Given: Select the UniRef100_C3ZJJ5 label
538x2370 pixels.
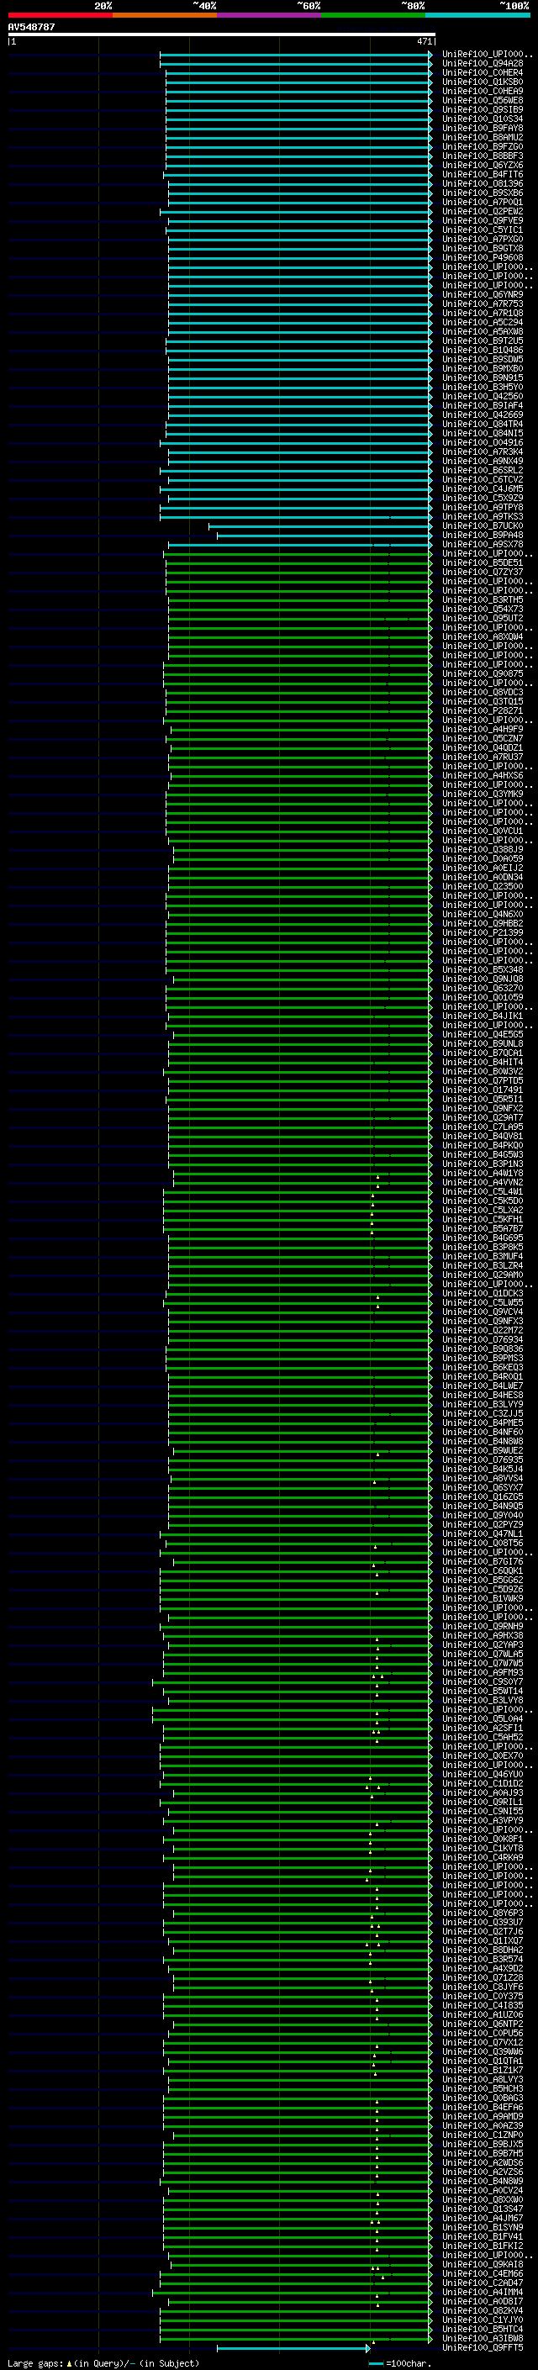Looking at the screenshot, I should (483, 1413).
